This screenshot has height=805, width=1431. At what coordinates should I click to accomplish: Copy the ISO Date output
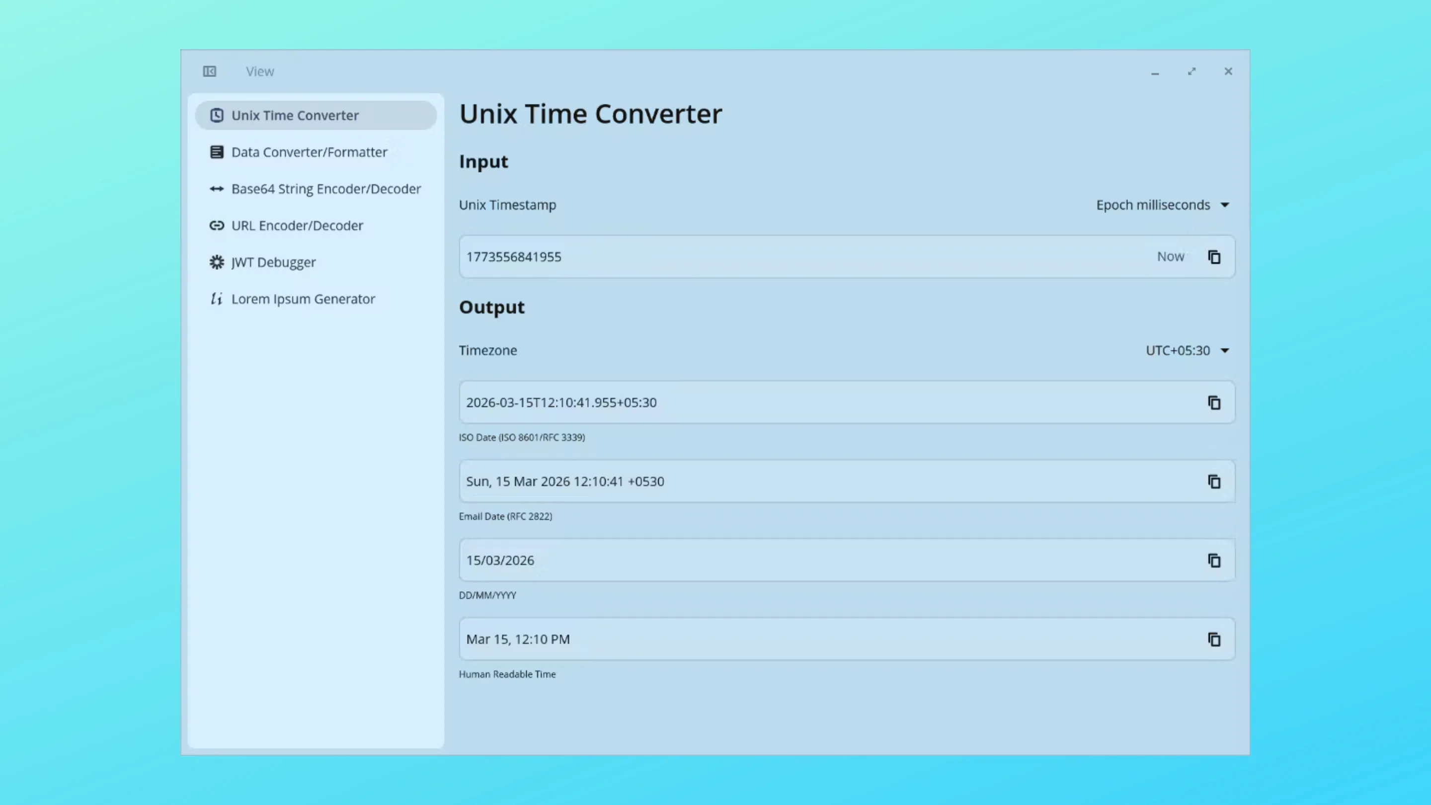point(1214,402)
